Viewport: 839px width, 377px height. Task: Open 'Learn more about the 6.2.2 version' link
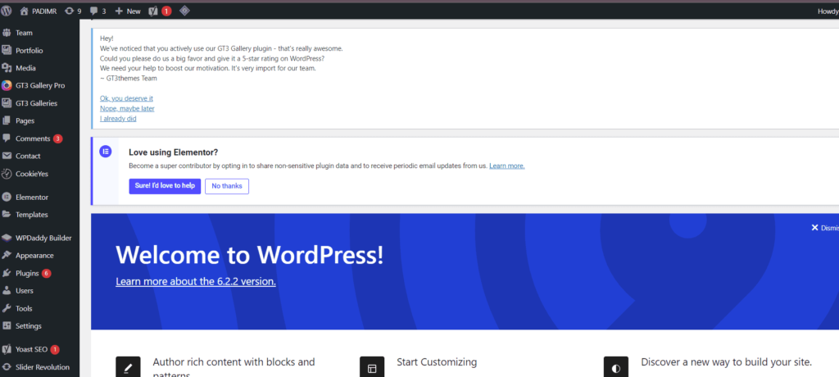[x=196, y=281]
